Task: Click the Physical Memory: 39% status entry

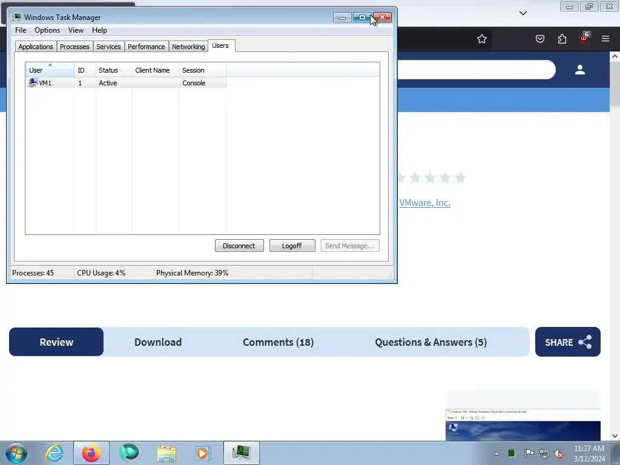Action: coord(192,273)
